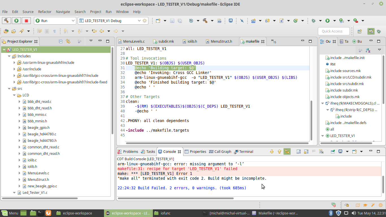The width and height of the screenshot is (386, 217).
Task: Click Sort alphabetically icon in Outline
Action: (368, 50)
